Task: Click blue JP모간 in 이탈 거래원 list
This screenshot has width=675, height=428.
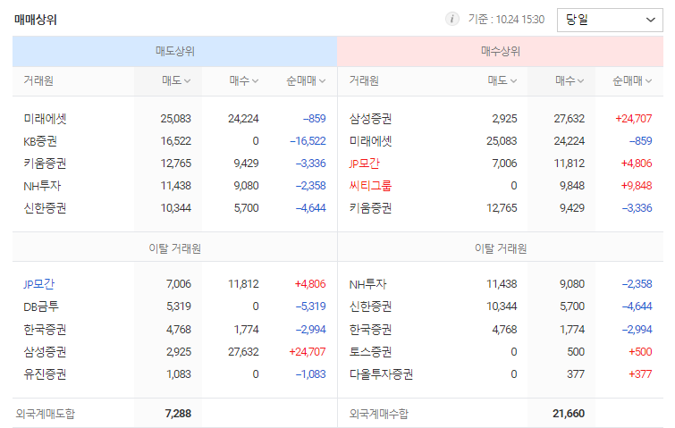Action: [38, 284]
